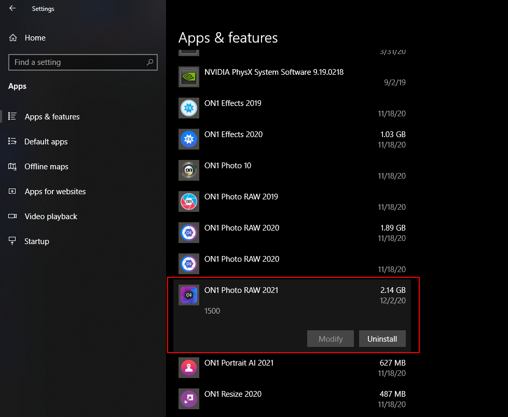Click the ON1 Effects 2019 app icon
Viewport: 508px width, 417px height.
pos(188,108)
